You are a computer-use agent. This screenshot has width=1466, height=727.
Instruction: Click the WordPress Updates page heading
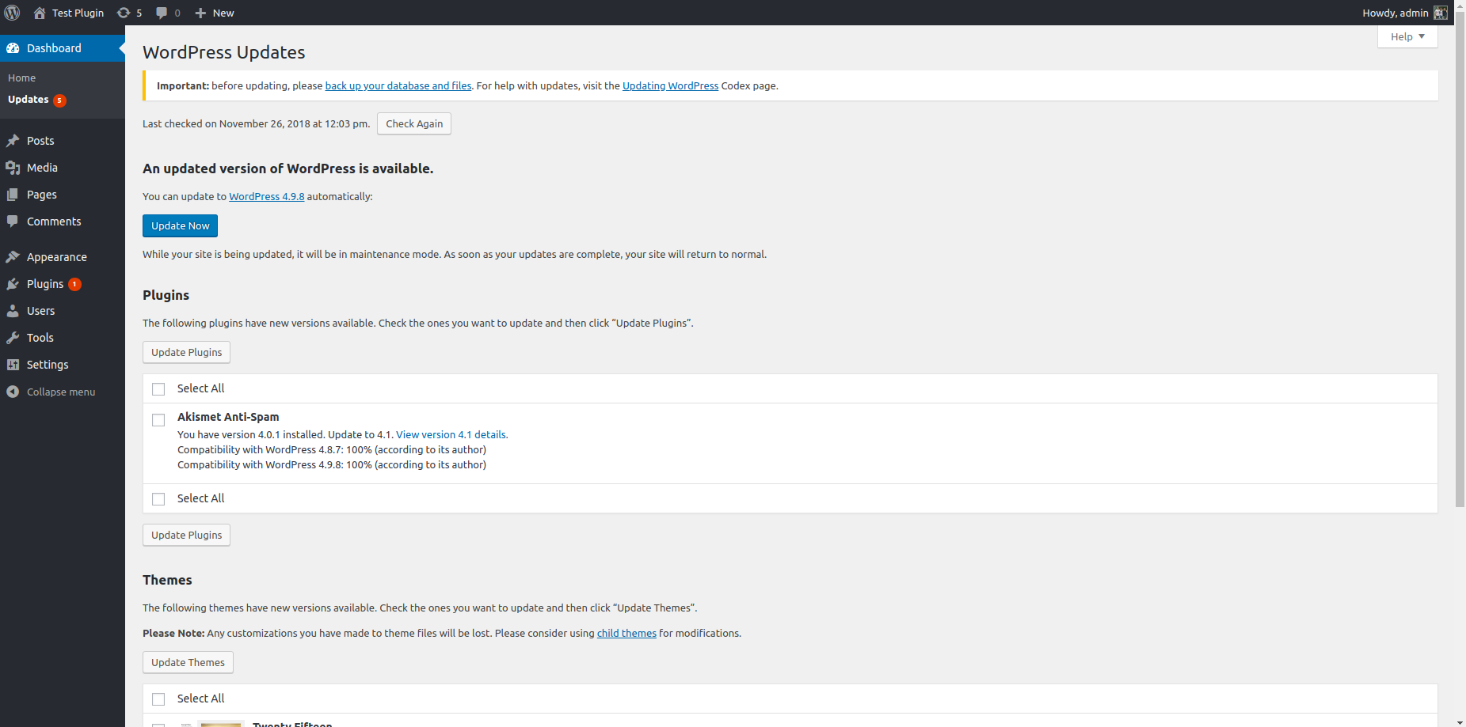coord(224,52)
